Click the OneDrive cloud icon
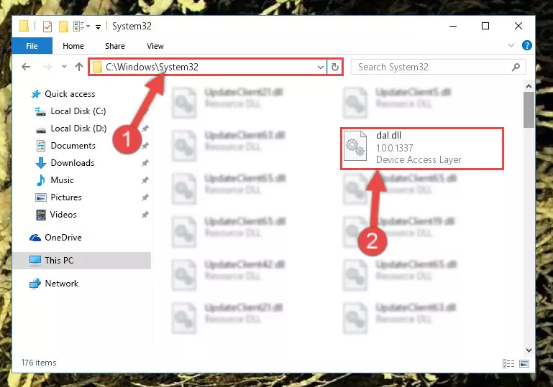 pos(35,238)
